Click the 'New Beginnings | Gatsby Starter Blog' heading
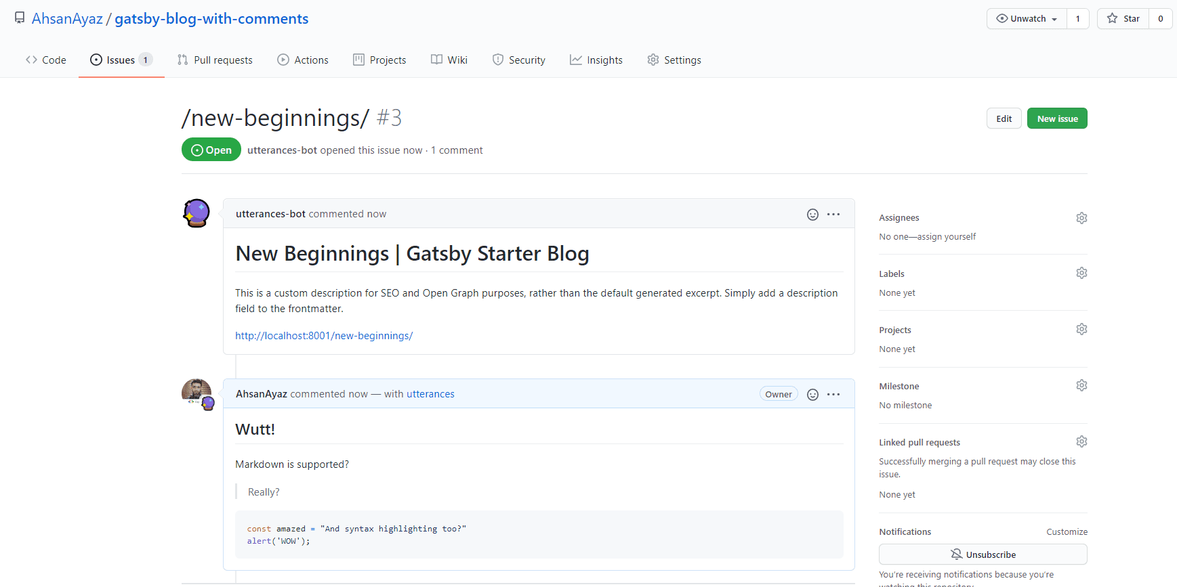The height and width of the screenshot is (587, 1177). pyautogui.click(x=412, y=254)
